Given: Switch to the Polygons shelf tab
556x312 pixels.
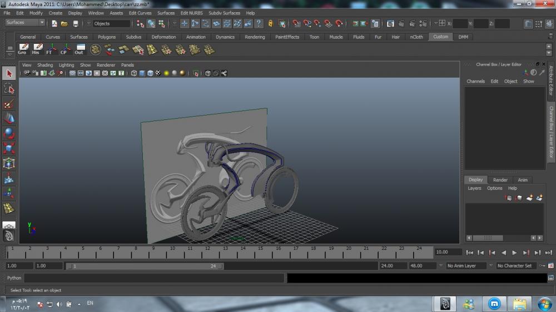Looking at the screenshot, I should (x=106, y=37).
